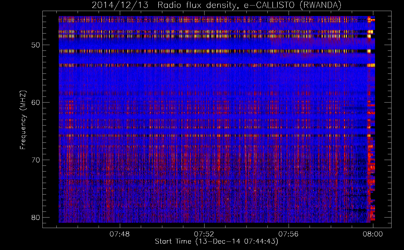Click the plot title 'Radio flux density, e-CALLISTO (RWANDA)'
404x250 pixels.
(x=249, y=5)
